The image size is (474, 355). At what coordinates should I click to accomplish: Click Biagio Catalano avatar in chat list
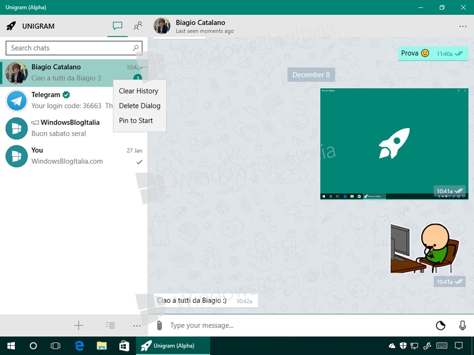click(x=17, y=73)
